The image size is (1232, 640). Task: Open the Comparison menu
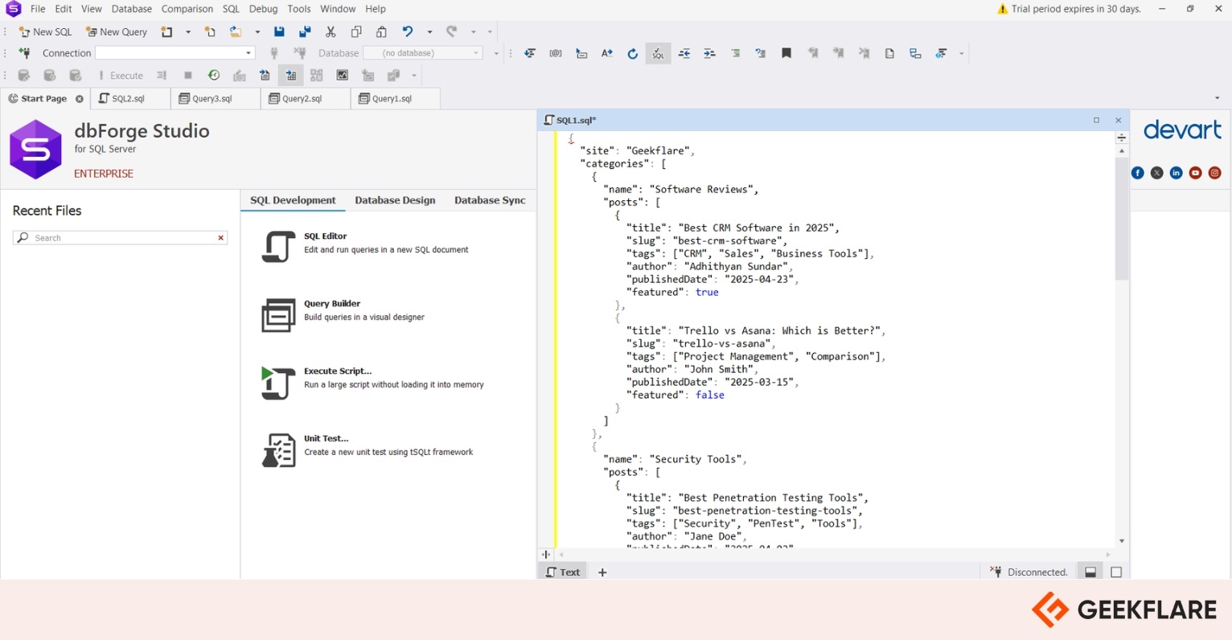[x=187, y=9]
